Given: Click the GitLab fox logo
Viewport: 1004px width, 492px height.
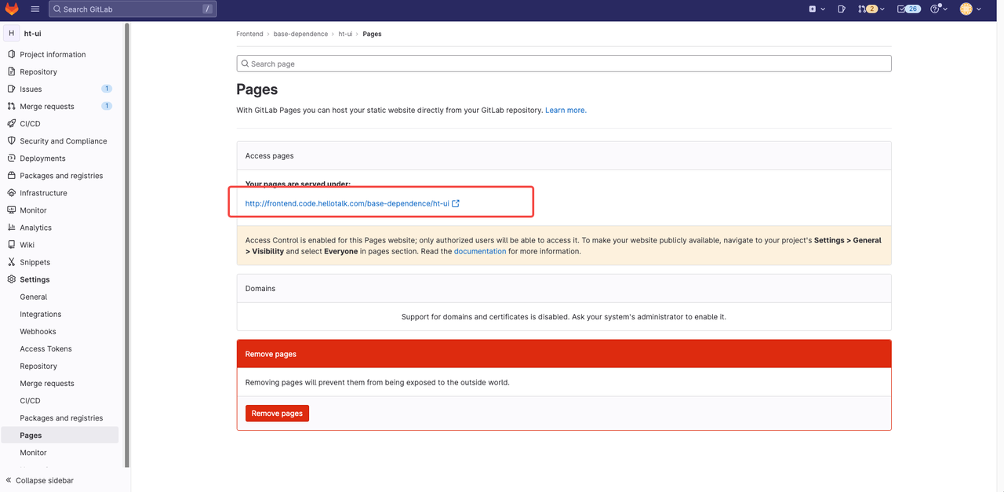Looking at the screenshot, I should click(x=12, y=9).
